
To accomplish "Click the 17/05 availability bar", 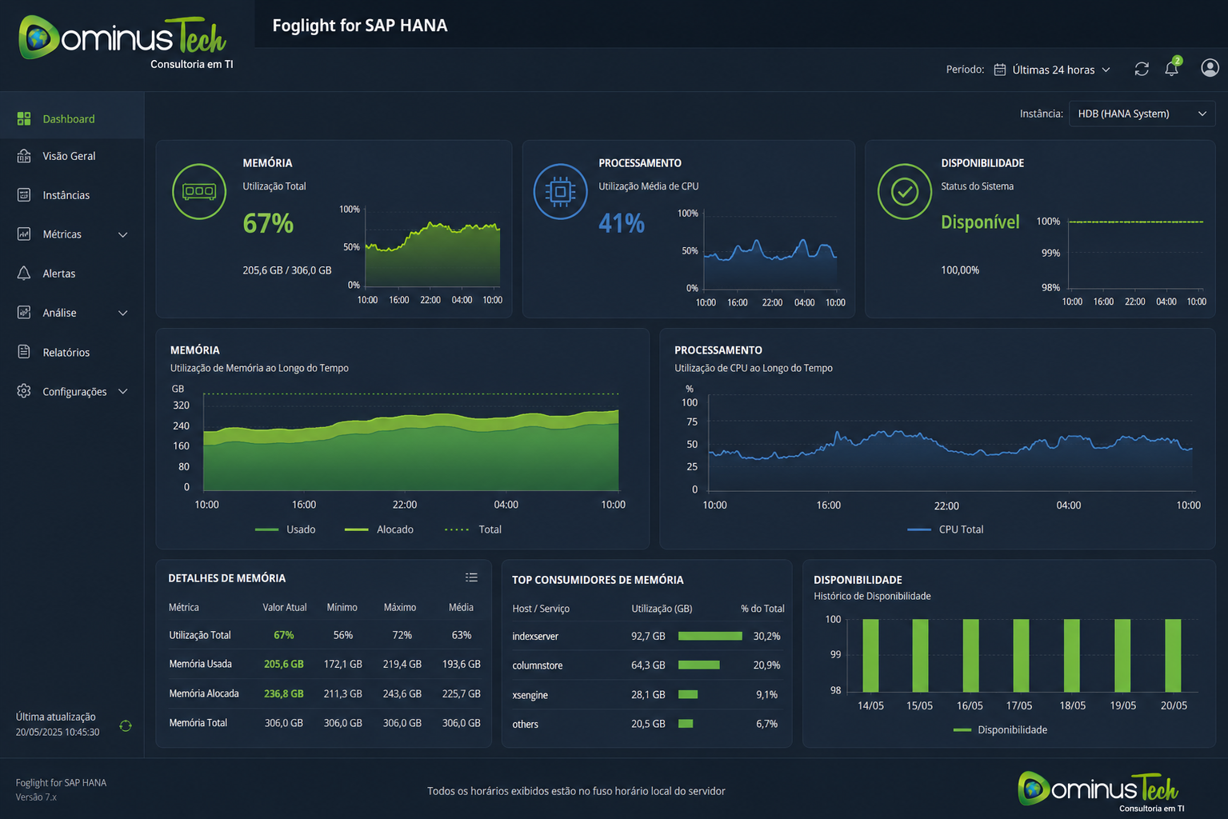I will click(1021, 656).
